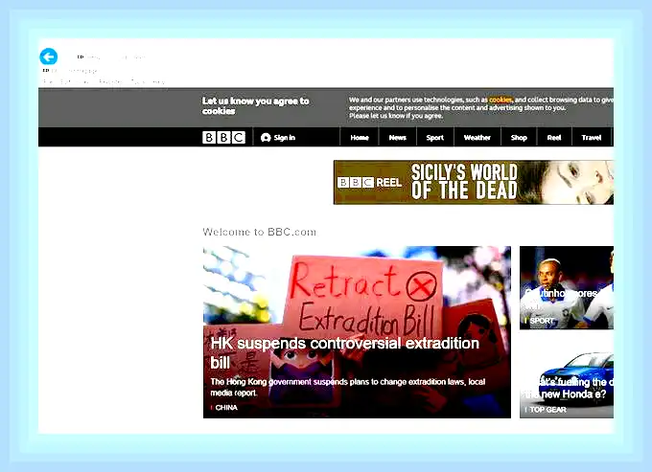Open the Sport section

click(435, 138)
